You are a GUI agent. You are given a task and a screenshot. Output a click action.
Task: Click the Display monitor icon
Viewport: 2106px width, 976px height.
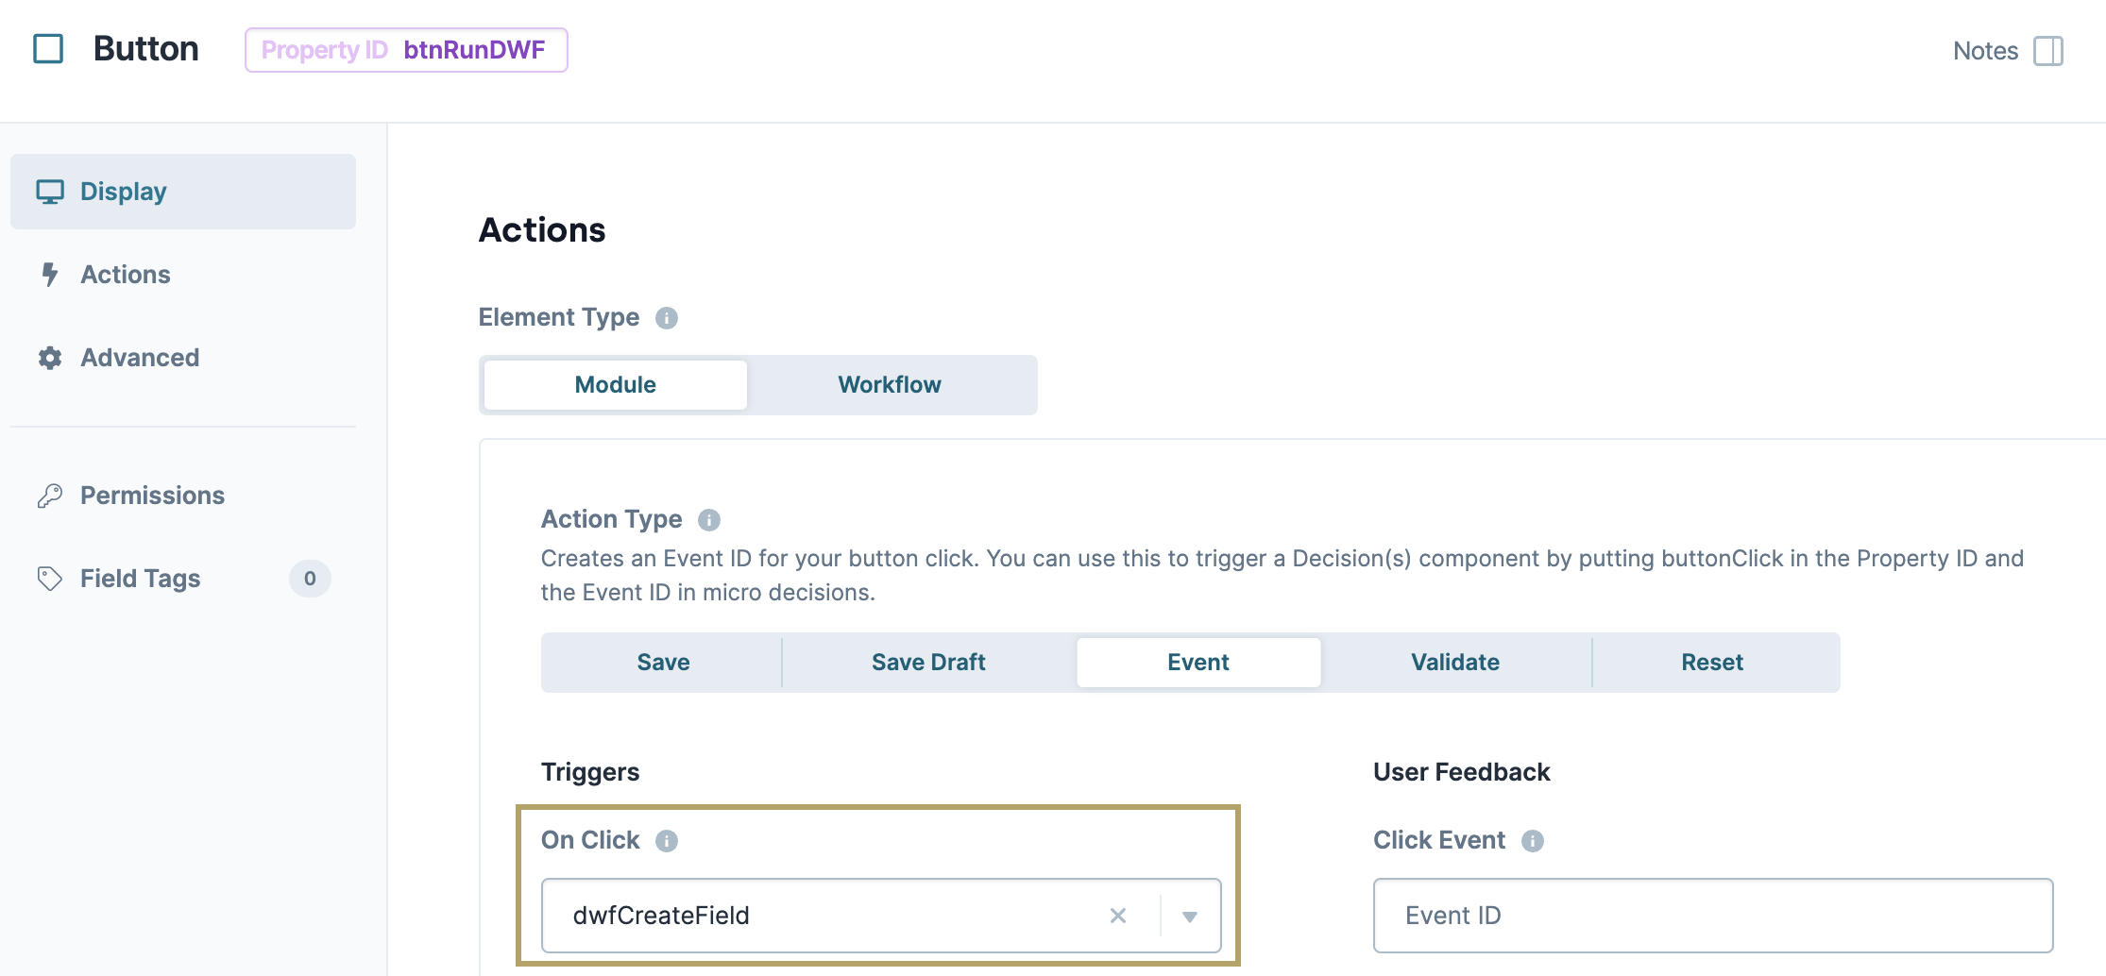point(50,192)
